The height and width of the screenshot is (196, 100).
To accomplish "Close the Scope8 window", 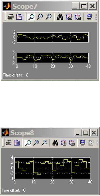I will pos(94,133).
